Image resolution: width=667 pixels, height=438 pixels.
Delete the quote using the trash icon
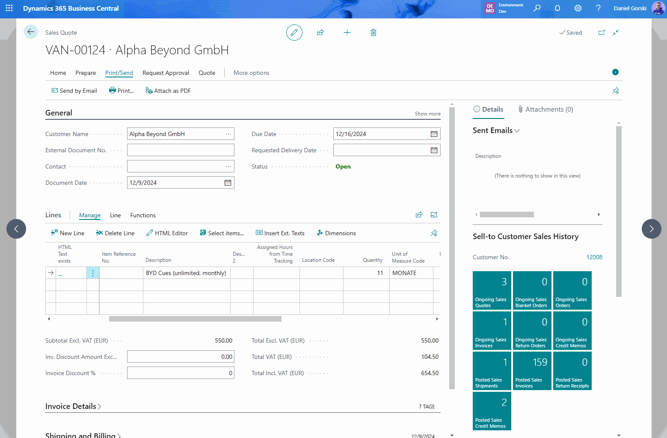pos(373,32)
